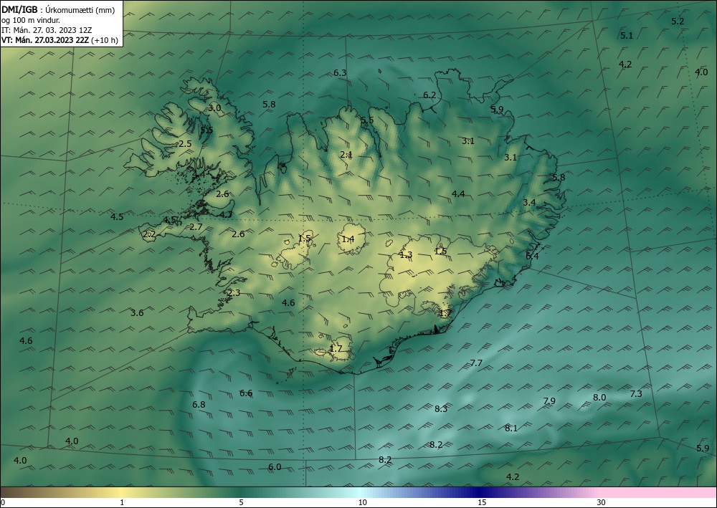Click the 6.4 value on the east coast

click(x=532, y=257)
